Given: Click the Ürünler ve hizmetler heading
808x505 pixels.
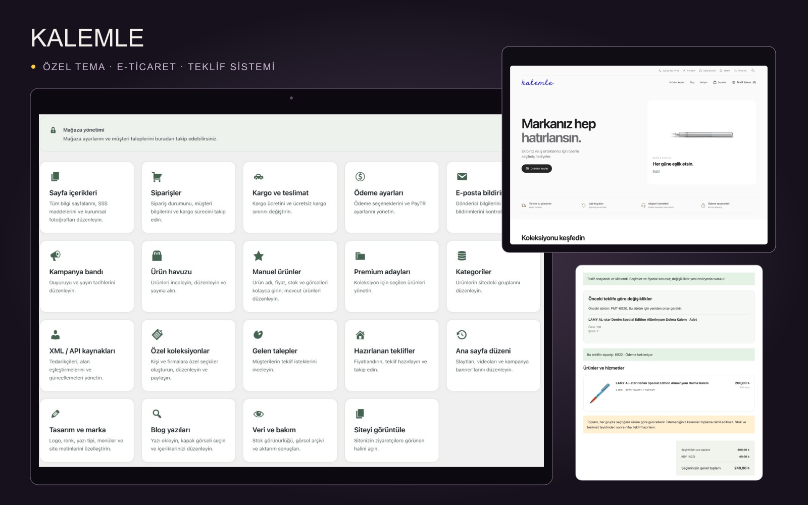Looking at the screenshot, I should point(603,368).
